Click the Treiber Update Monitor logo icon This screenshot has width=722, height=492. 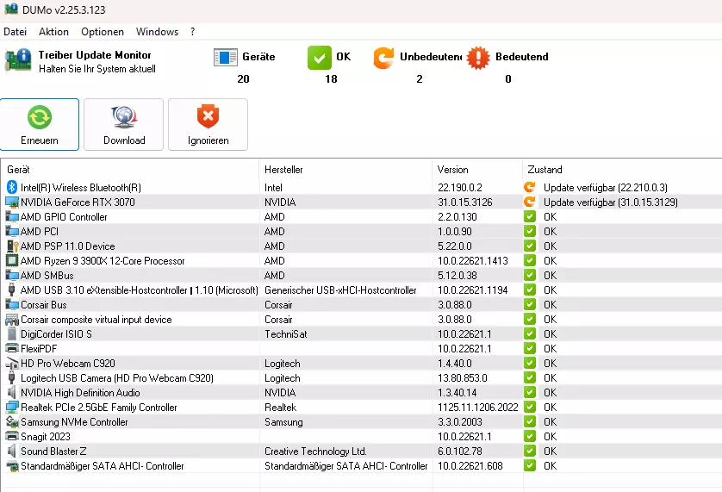(x=18, y=61)
